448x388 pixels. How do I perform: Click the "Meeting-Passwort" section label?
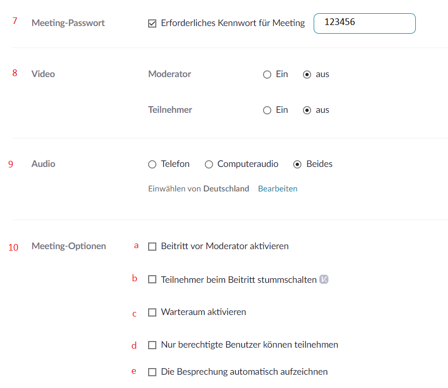[68, 23]
